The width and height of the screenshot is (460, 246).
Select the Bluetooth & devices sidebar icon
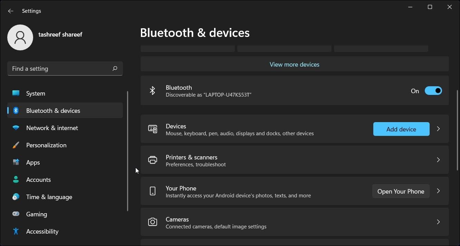[16, 110]
